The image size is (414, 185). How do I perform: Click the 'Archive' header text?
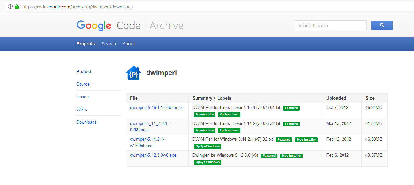[166, 26]
